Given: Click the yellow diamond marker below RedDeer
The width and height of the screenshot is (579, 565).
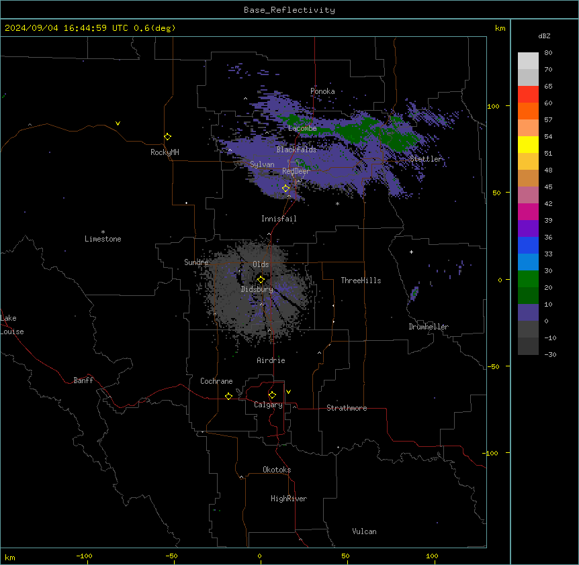Looking at the screenshot, I should point(286,189).
